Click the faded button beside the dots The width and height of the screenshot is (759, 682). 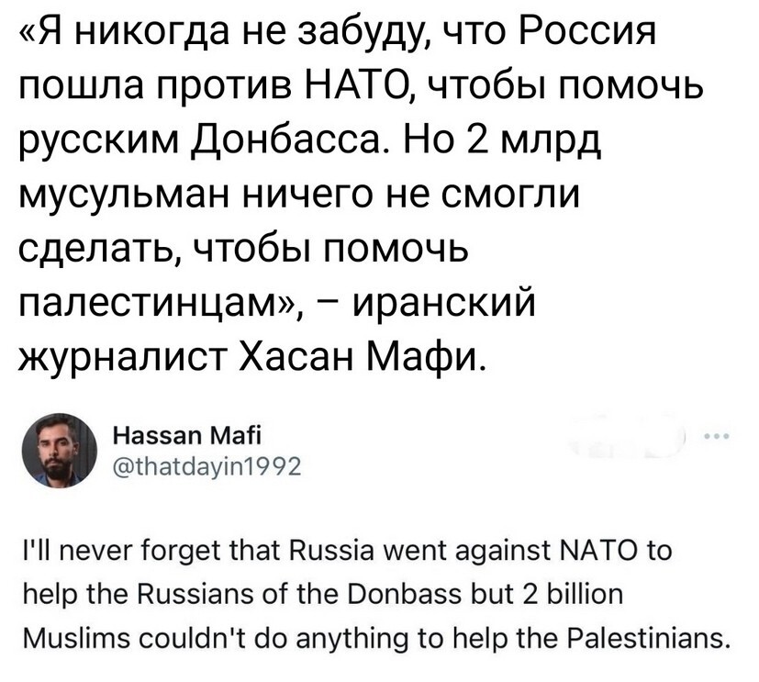630,435
